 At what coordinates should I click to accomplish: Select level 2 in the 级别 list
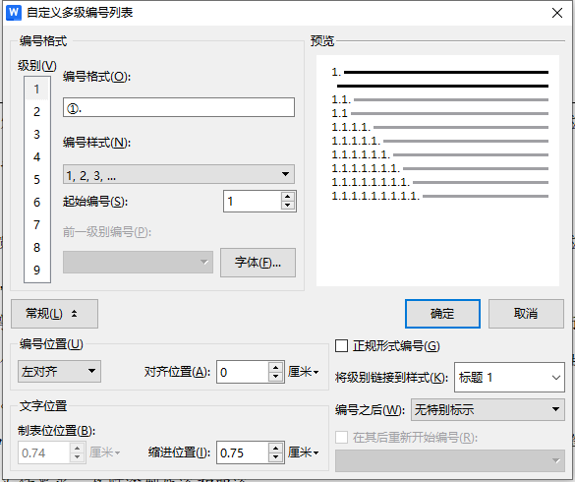36,111
